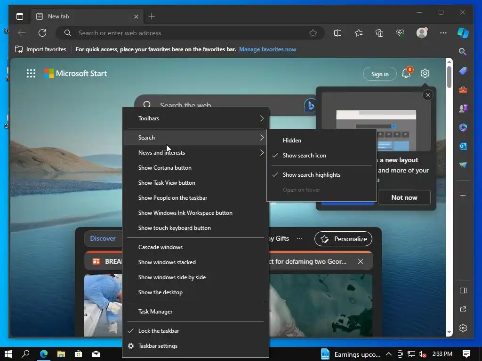
Task: Add a sidebar app with the plus icon
Action: coord(463,195)
